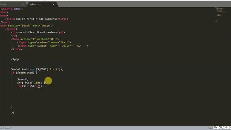Click the input type="submit" GO line
This screenshot has width=231, height=130.
[53, 46]
